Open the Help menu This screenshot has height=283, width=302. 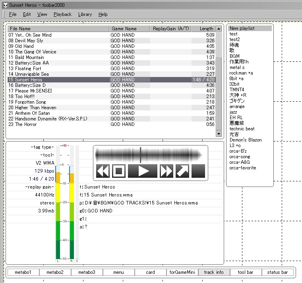103,14
